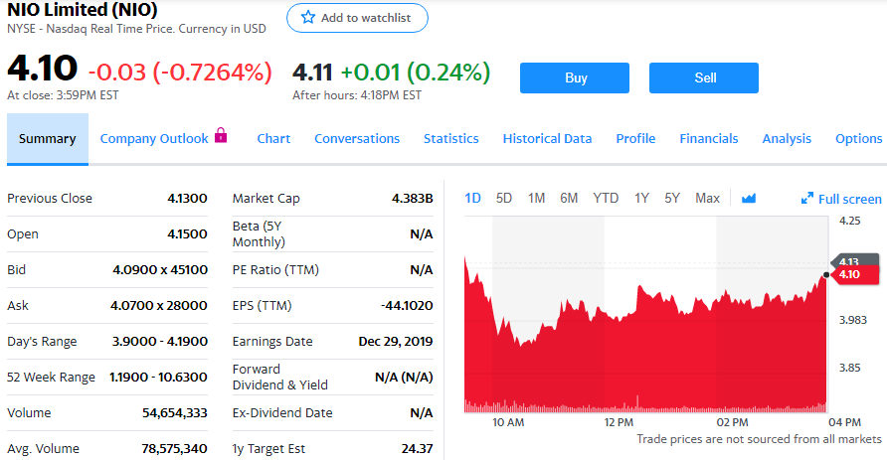Choose the 6M chart range
Viewport: 887px width, 460px height.
[569, 198]
